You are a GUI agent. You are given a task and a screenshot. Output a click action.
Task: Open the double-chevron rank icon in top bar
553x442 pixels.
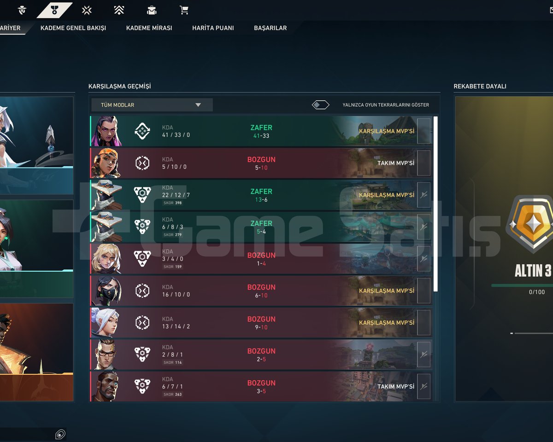click(119, 10)
